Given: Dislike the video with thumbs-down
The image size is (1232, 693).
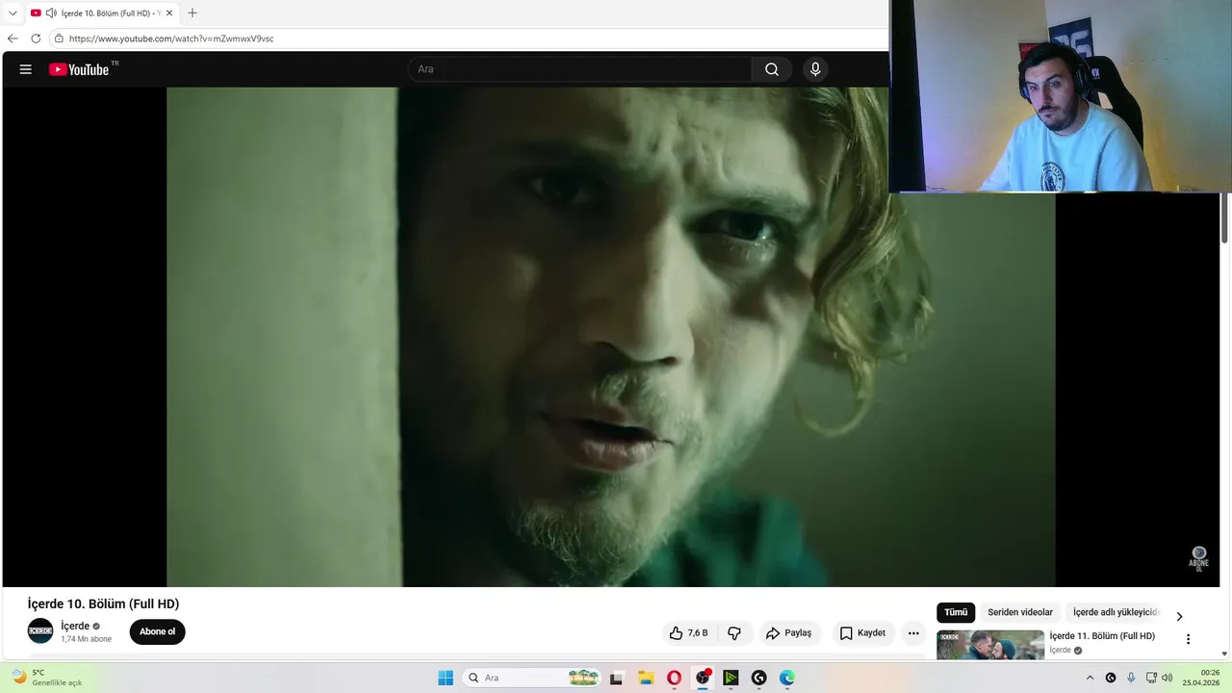Looking at the screenshot, I should click(x=734, y=633).
